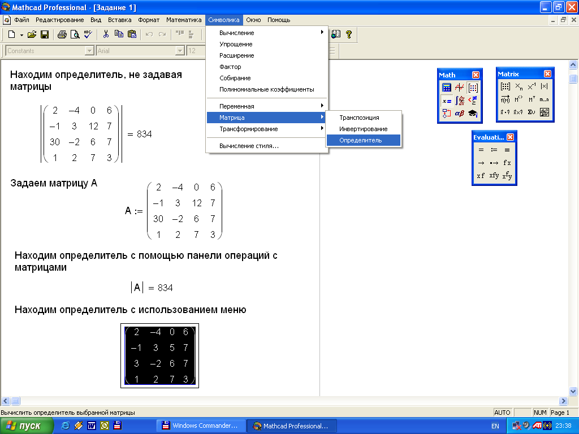Click transpose Mᵀ icon in Matrix palette
The width and height of the screenshot is (579, 434).
point(532,99)
